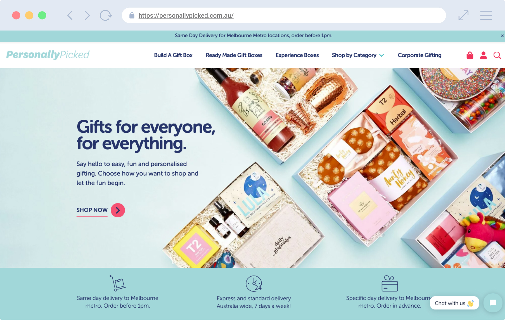
Task: Open the shopping bag cart icon
Action: [470, 55]
